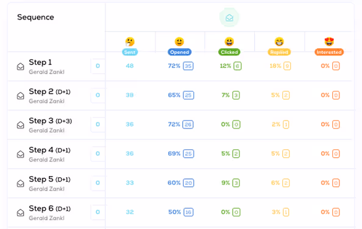Open Step 4 opened count box 25
Image resolution: width=362 pixels, height=229 pixels.
[x=188, y=153]
